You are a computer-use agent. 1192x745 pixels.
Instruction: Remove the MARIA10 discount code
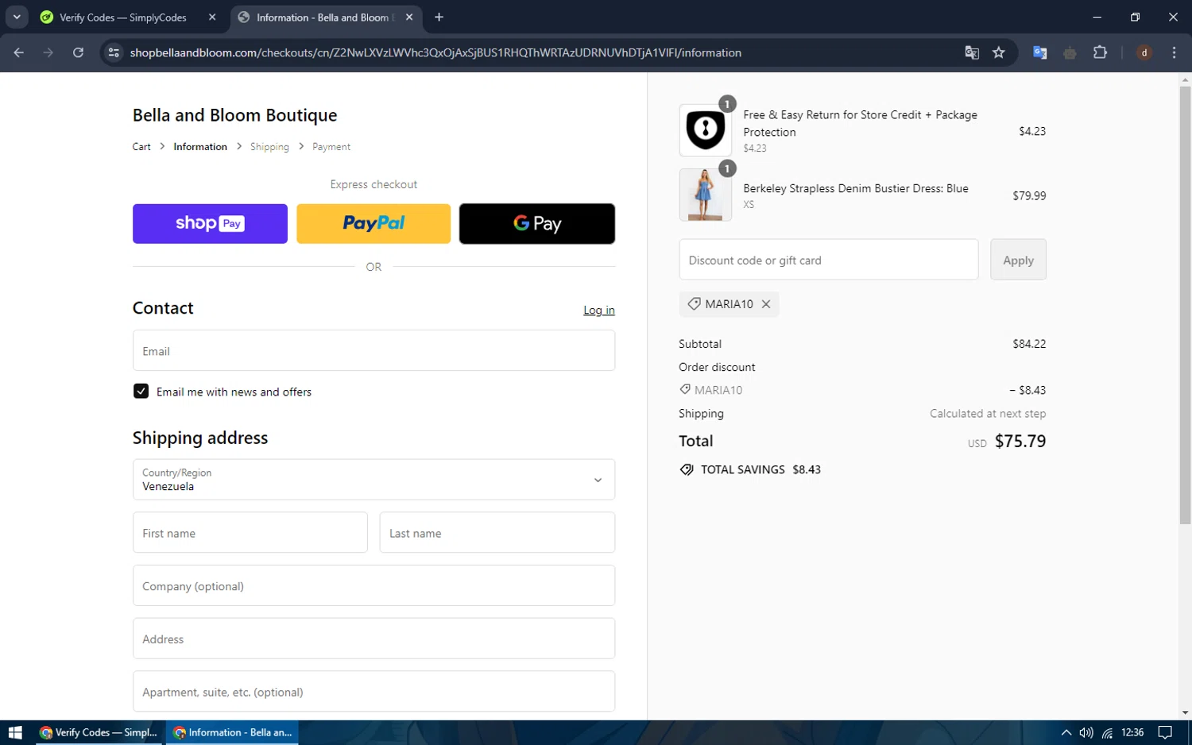766,304
